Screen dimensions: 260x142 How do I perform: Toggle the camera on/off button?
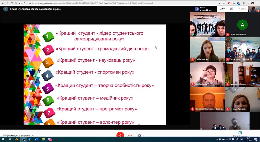click(140, 135)
